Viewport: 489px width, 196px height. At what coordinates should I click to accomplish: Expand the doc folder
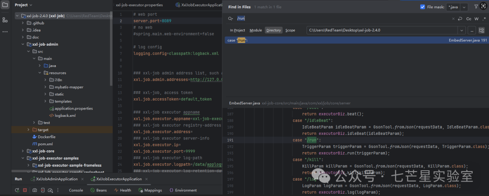coord(23,37)
